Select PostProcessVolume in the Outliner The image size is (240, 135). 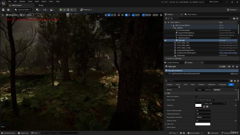coord(186,35)
